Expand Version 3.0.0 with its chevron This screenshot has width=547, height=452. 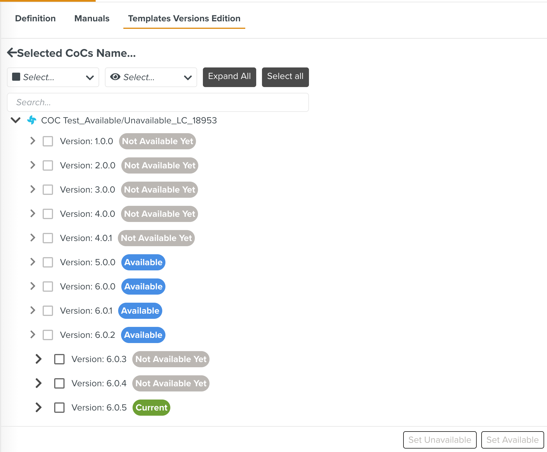pyautogui.click(x=33, y=189)
